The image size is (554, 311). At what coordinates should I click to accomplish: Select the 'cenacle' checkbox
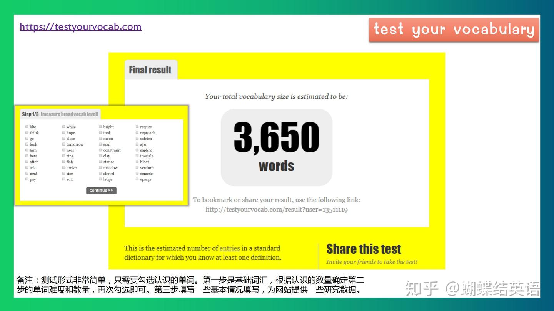[137, 173]
